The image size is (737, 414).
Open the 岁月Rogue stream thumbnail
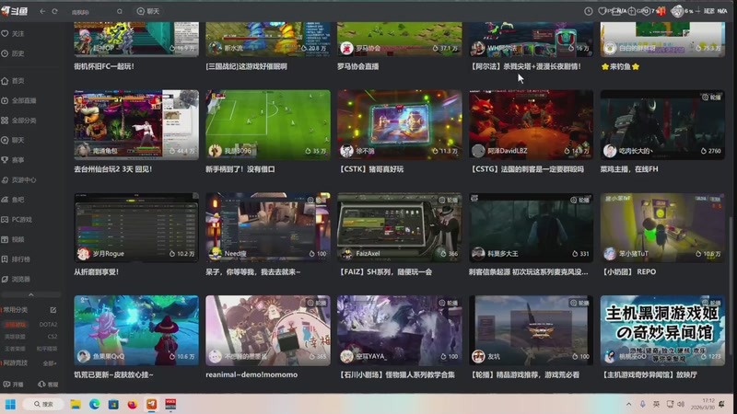(135, 227)
